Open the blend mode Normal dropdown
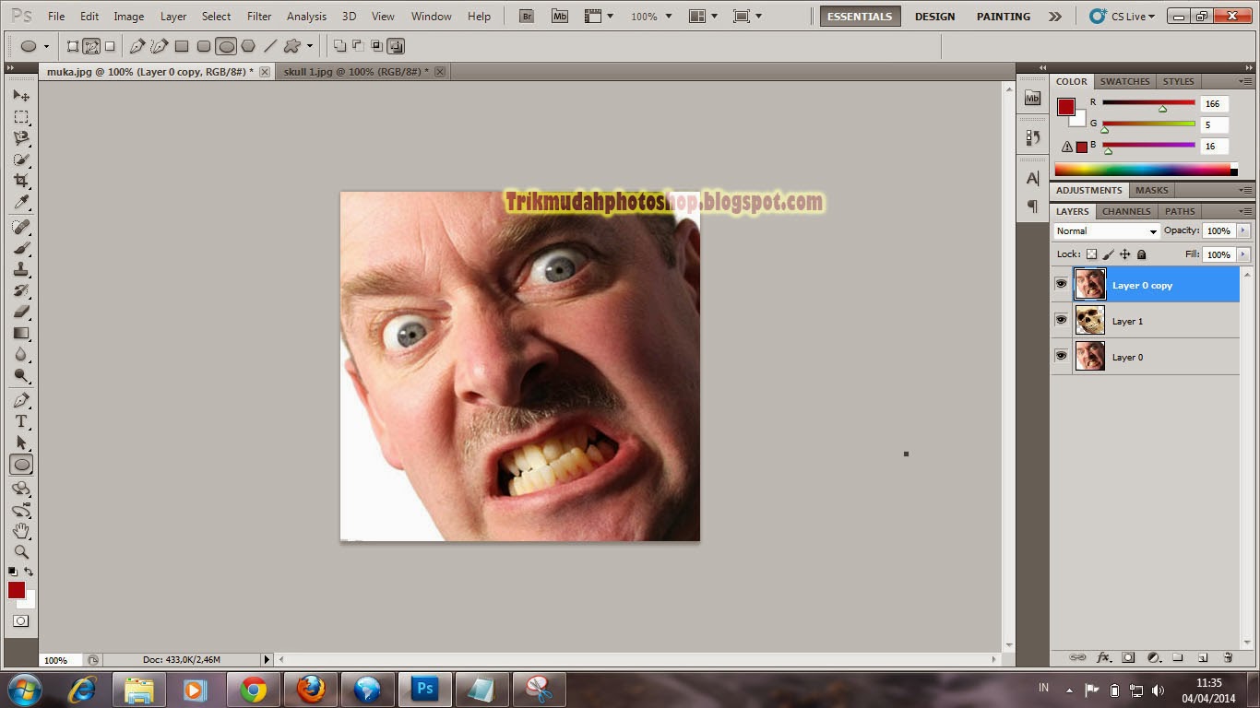 (x=1106, y=231)
